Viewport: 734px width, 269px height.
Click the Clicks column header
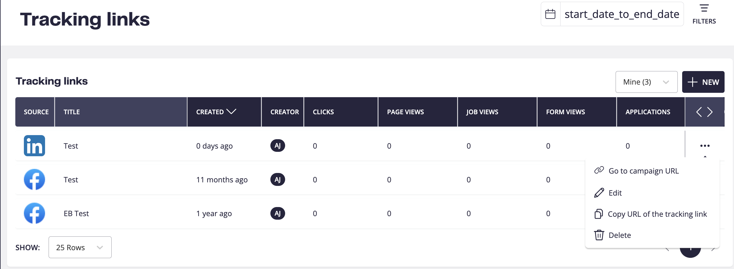(323, 112)
